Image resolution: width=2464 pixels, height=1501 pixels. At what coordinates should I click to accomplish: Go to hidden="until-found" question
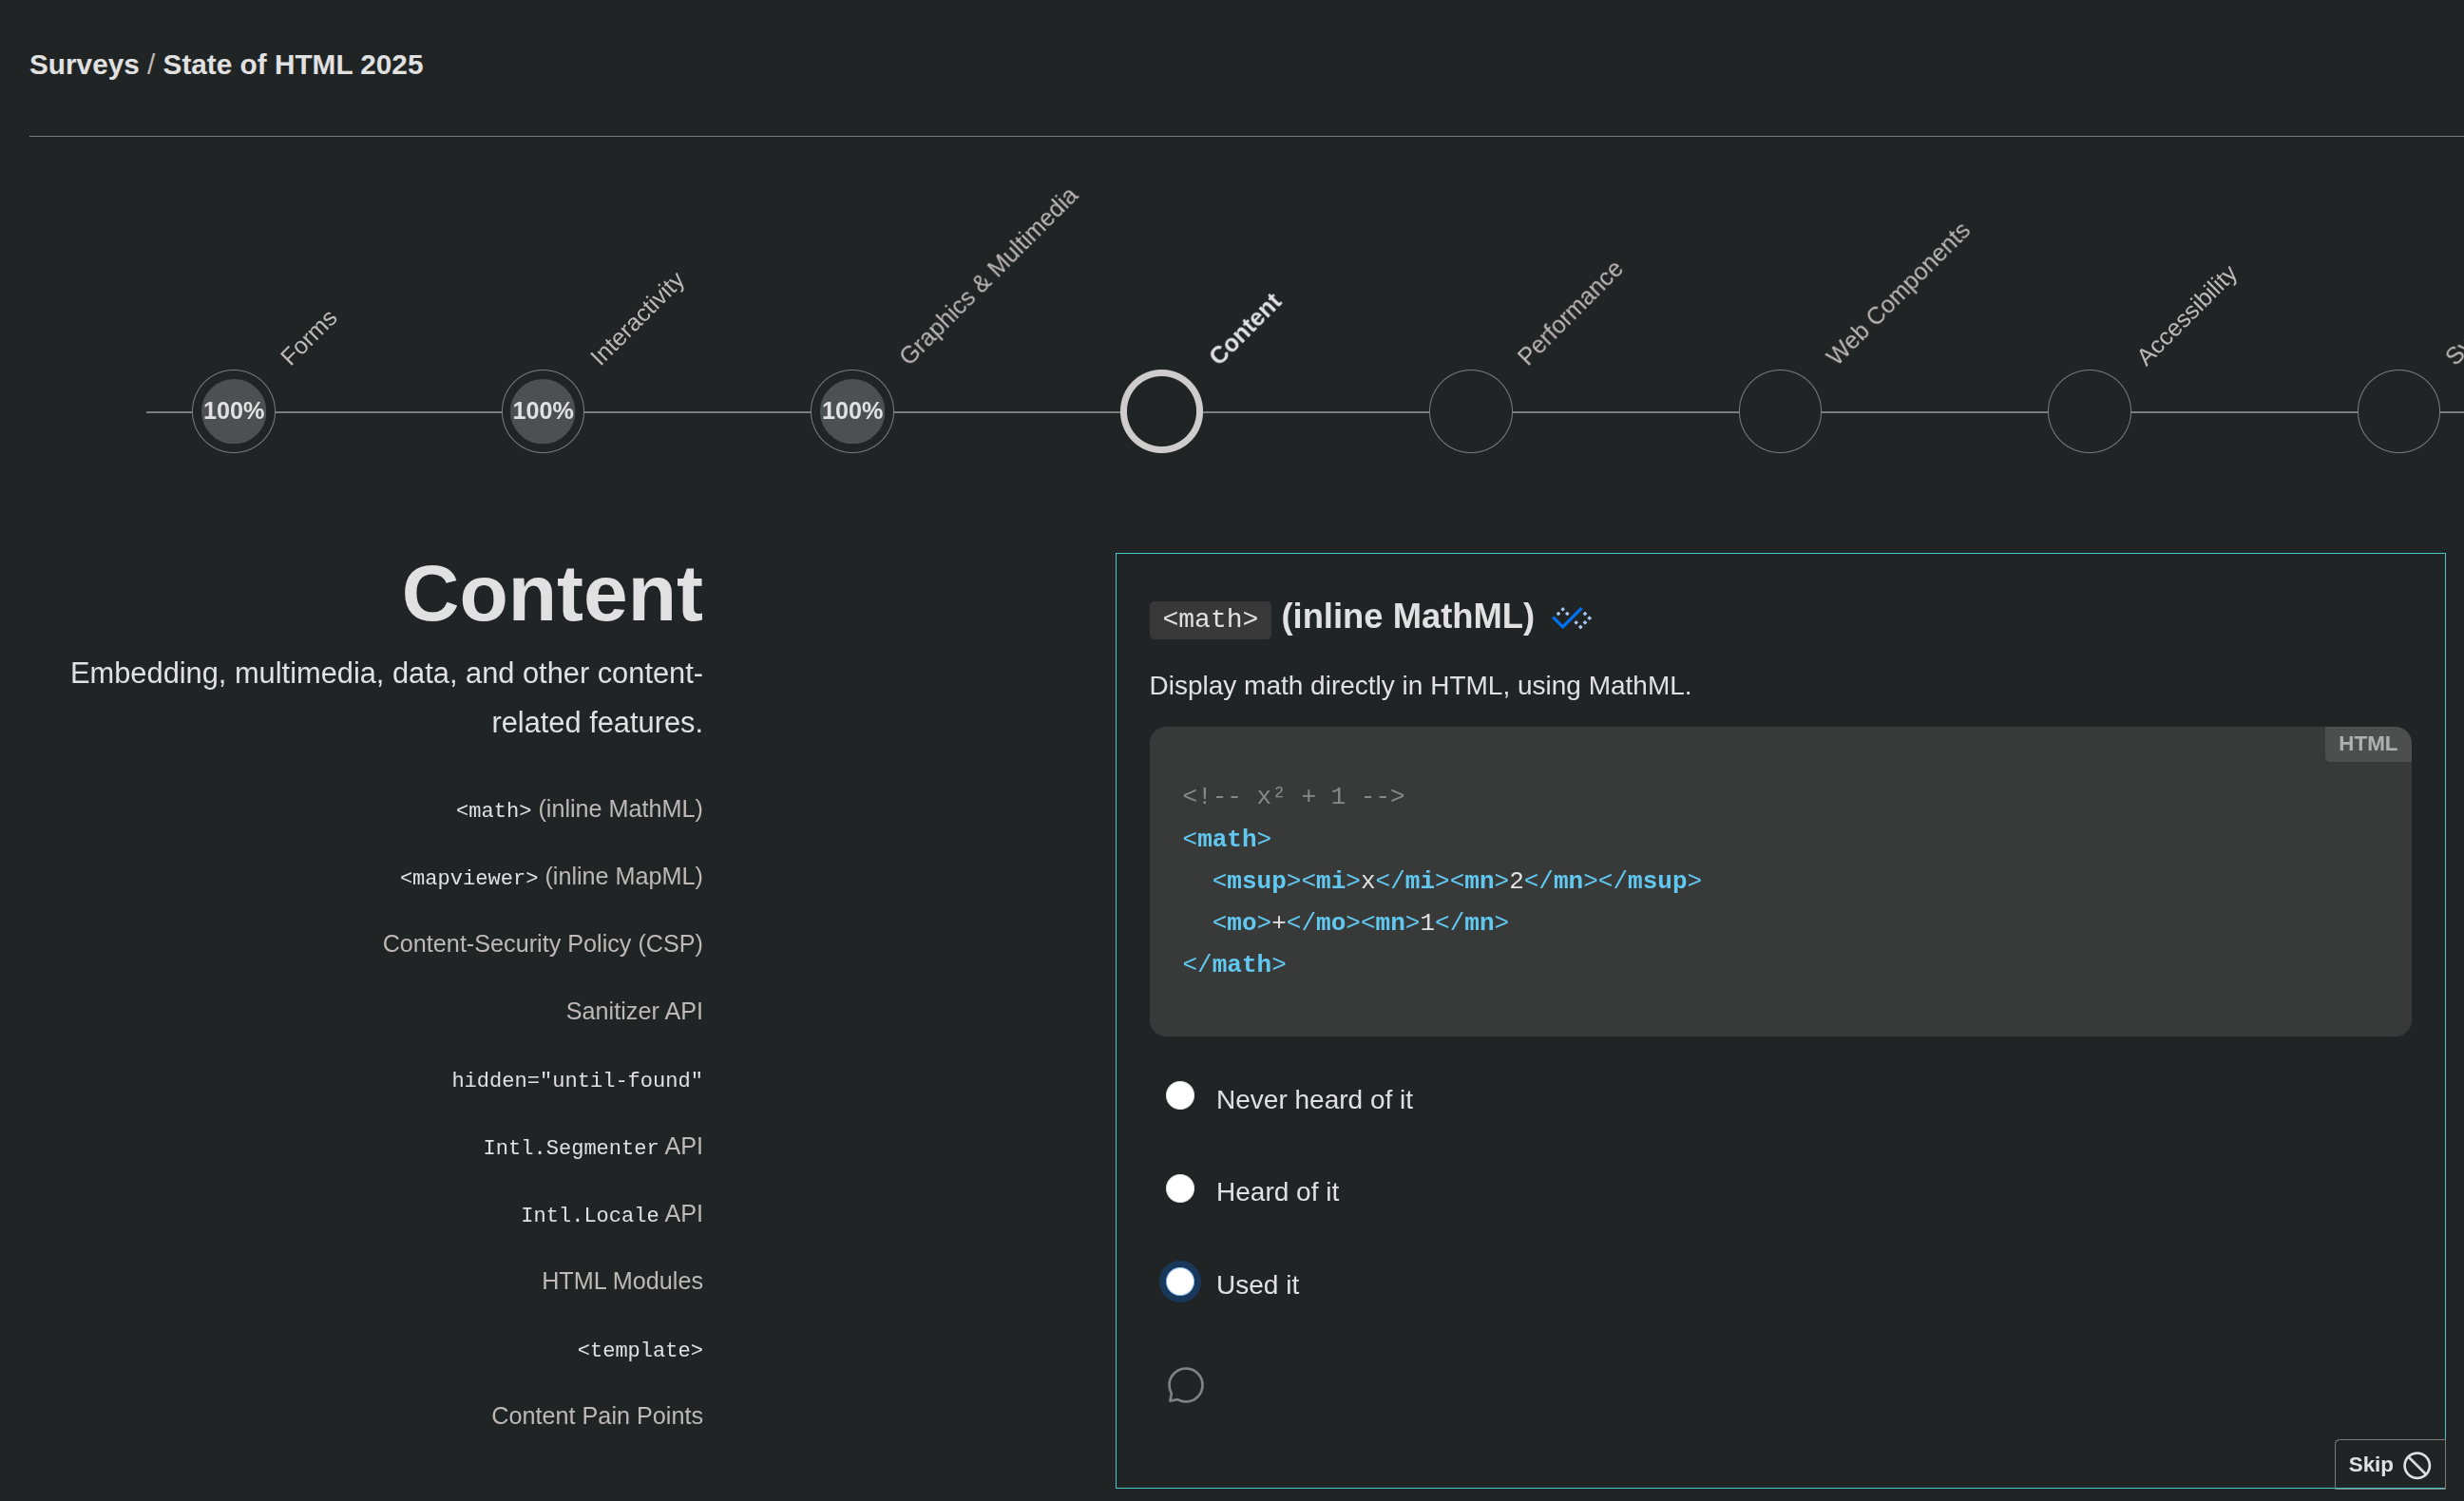[577, 1080]
